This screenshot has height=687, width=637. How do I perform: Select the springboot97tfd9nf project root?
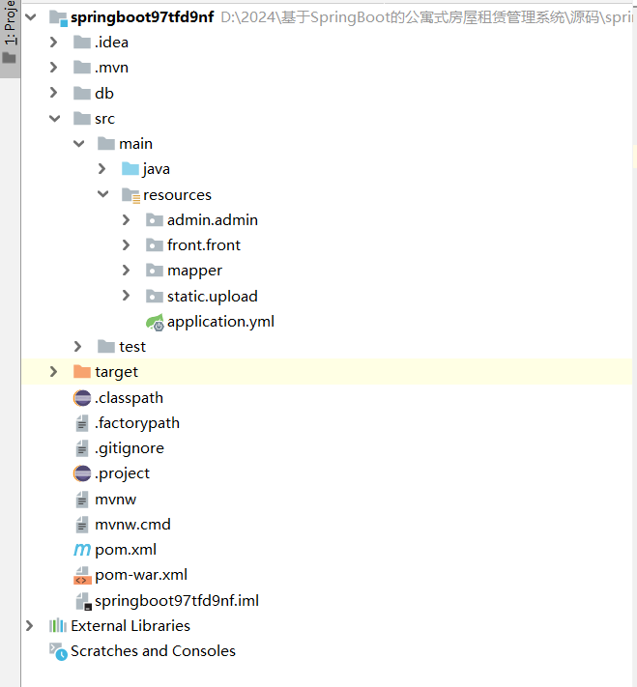click(x=142, y=17)
